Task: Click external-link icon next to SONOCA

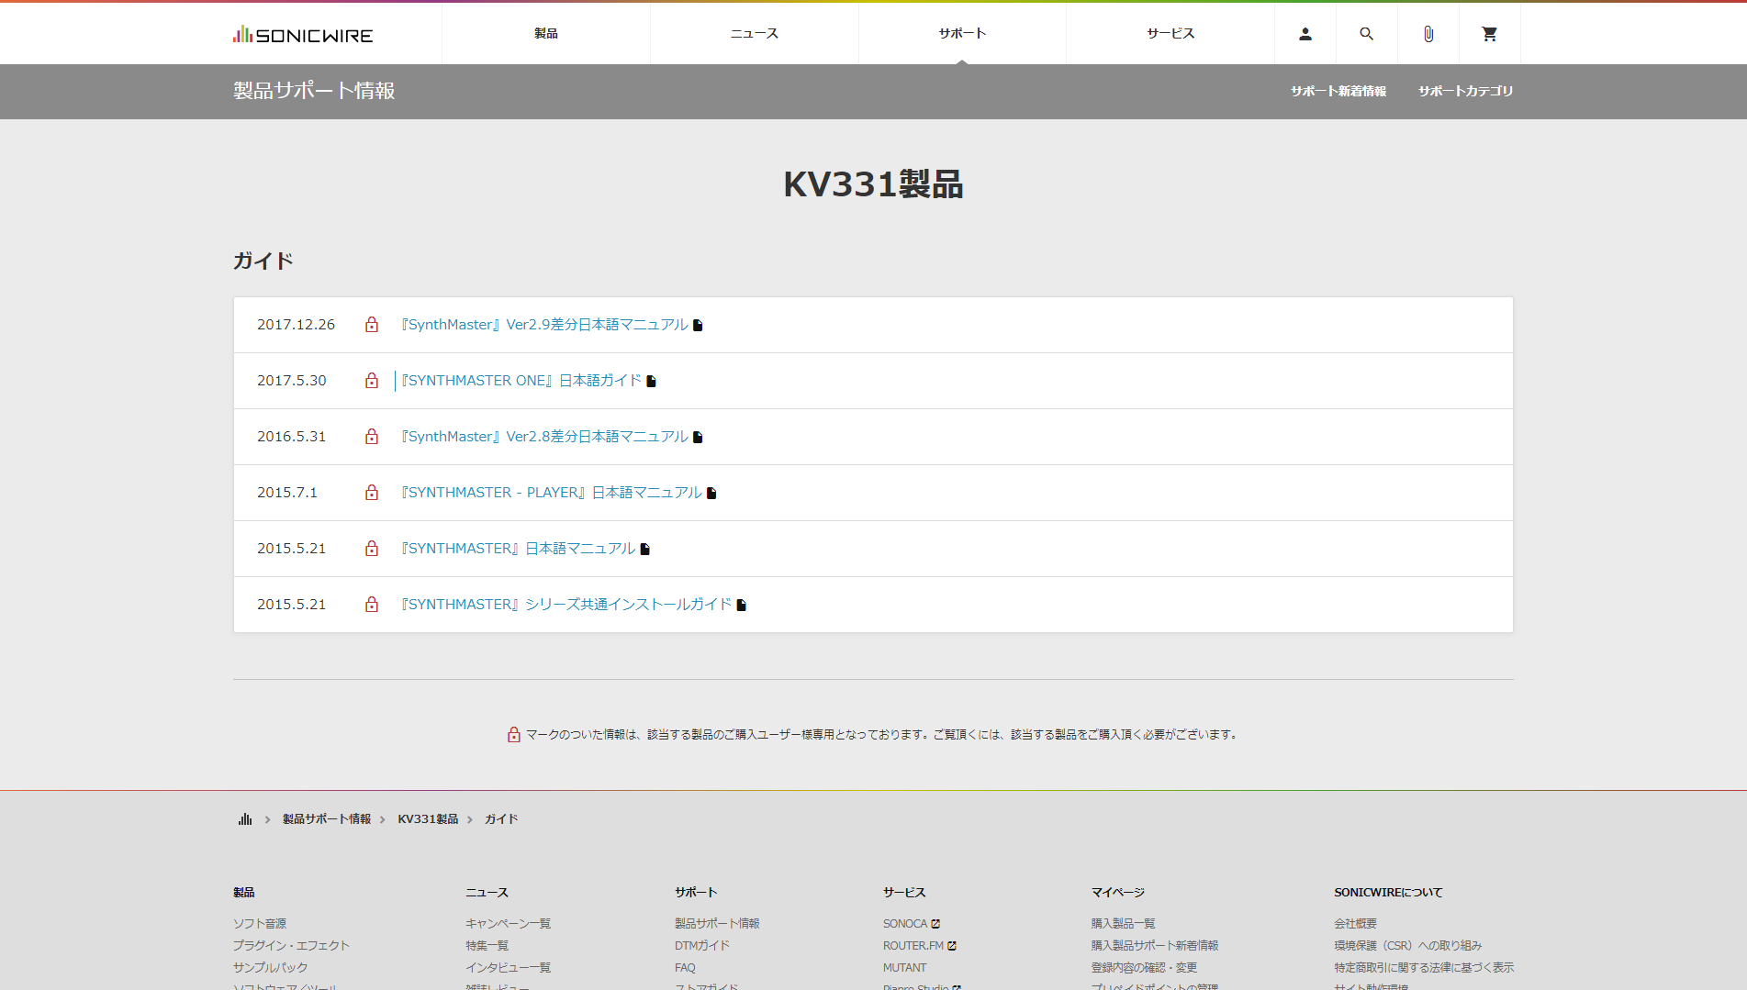Action: pyautogui.click(x=935, y=924)
